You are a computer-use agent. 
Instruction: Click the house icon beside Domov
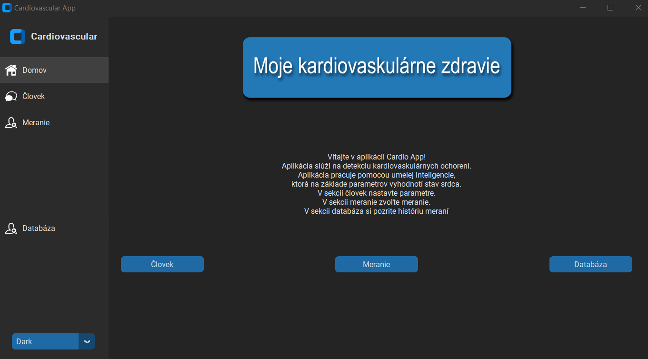click(11, 70)
